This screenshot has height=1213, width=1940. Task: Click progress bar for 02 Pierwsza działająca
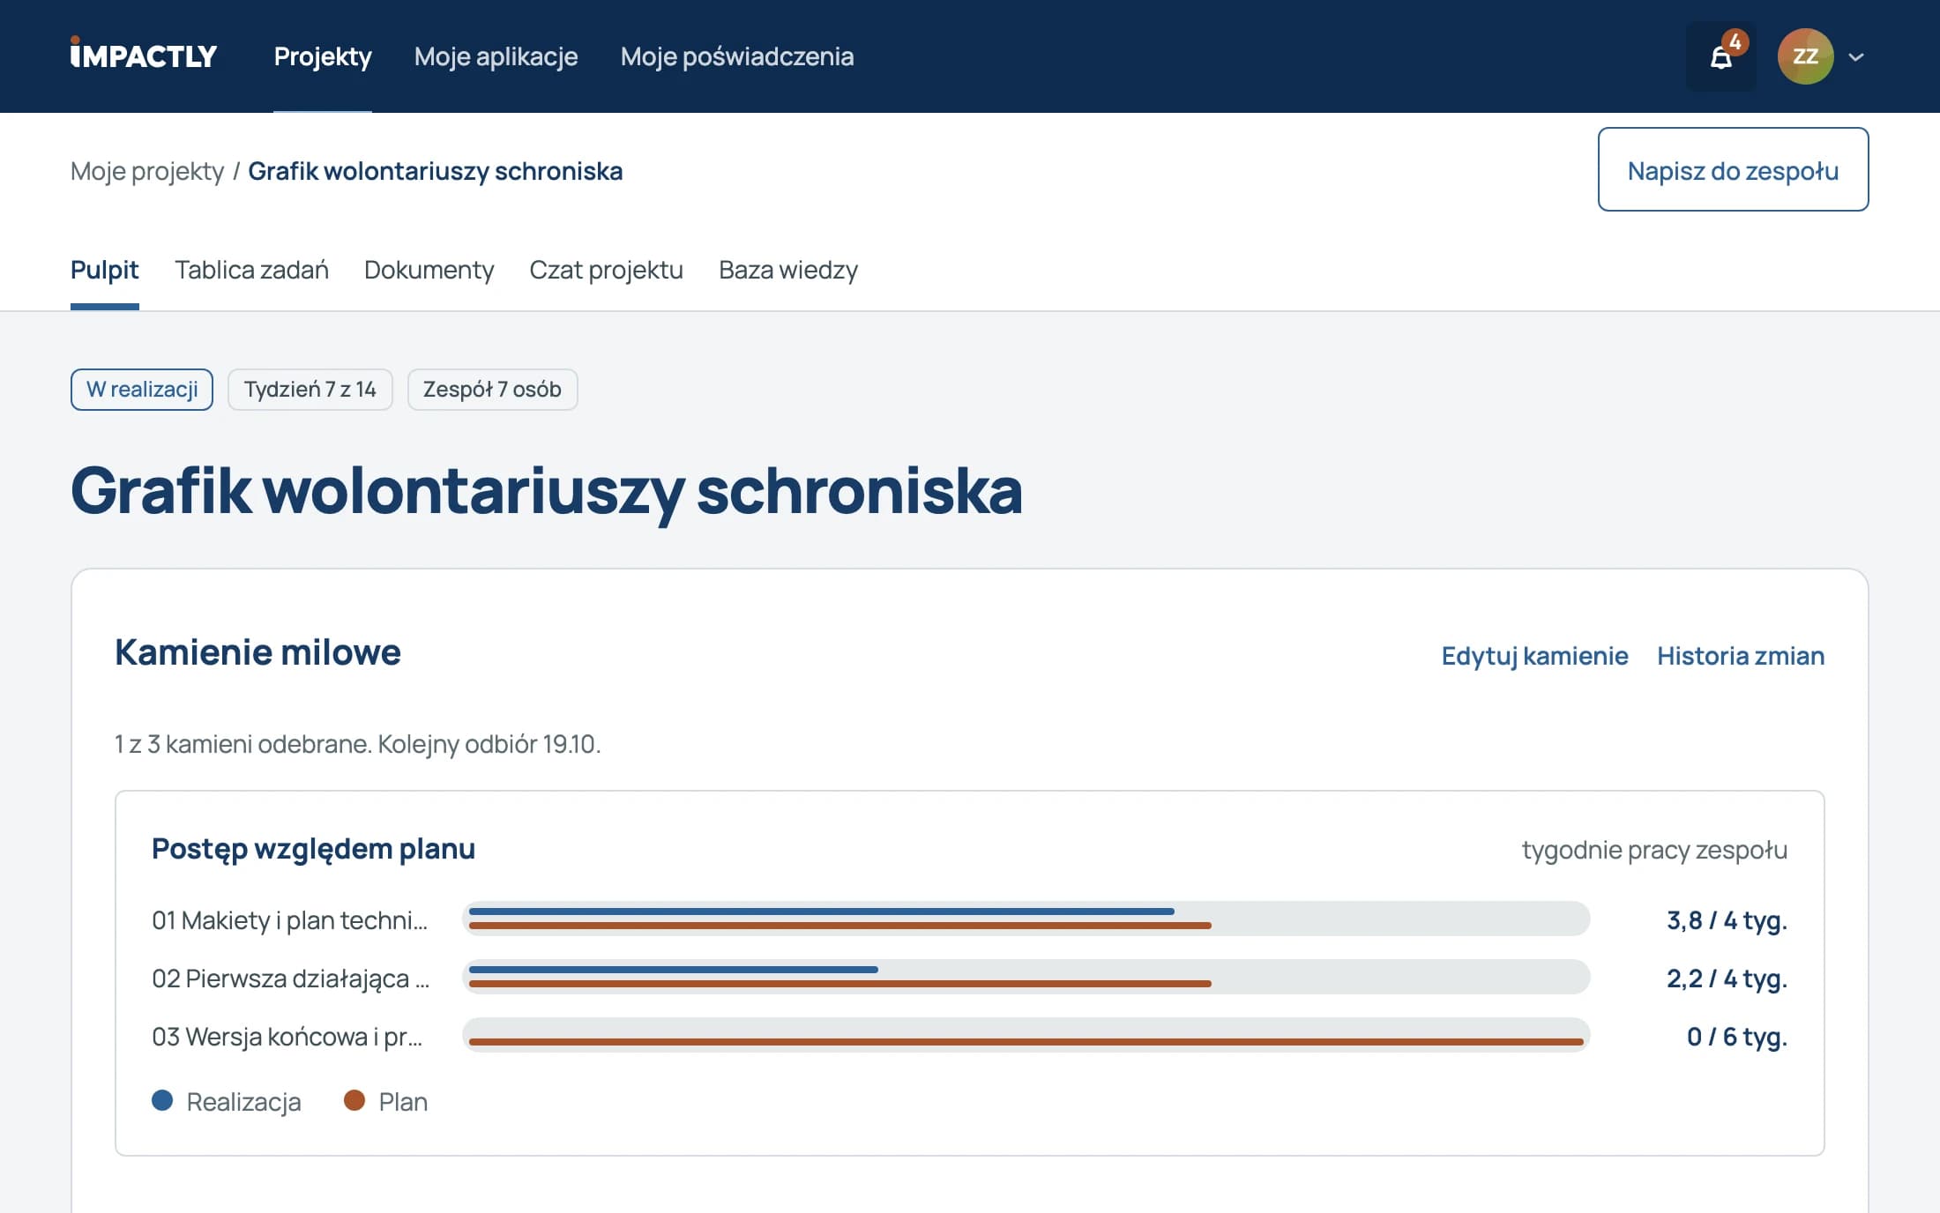click(x=1026, y=977)
